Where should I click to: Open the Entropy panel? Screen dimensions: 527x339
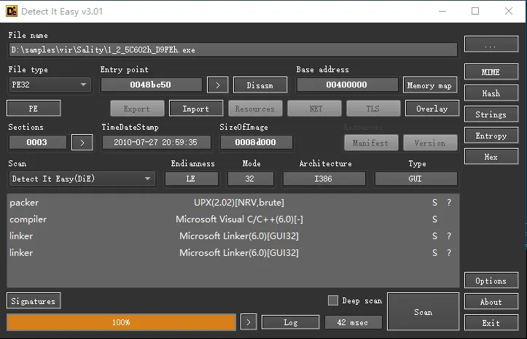[491, 136]
